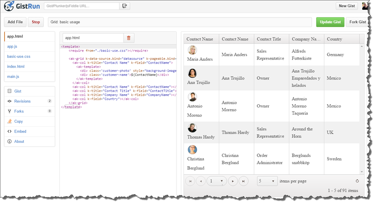Go to next grid page
The height and width of the screenshot is (204, 376).
tap(233, 181)
